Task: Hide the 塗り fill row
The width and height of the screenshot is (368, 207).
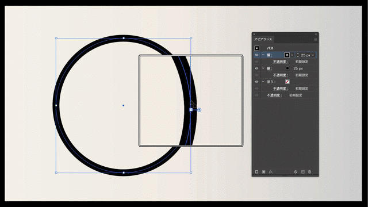Action: pos(256,82)
